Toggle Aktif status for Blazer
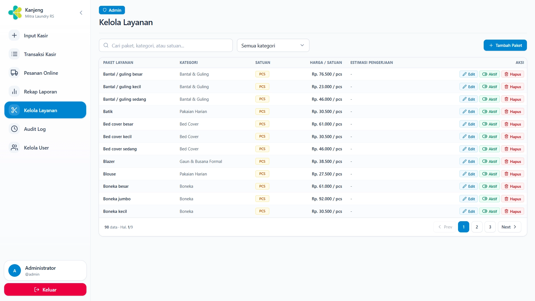This screenshot has width=535, height=301. pos(490,161)
